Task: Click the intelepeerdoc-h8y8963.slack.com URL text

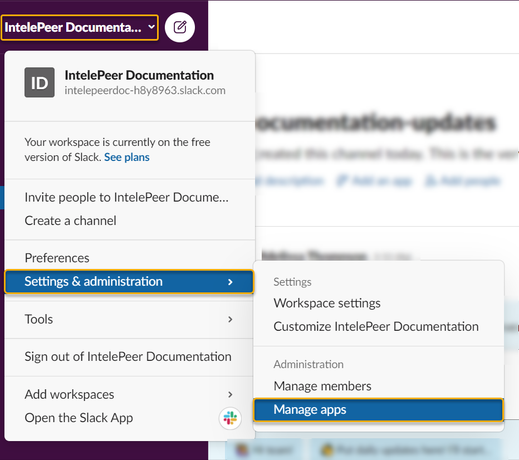Action: click(x=145, y=90)
